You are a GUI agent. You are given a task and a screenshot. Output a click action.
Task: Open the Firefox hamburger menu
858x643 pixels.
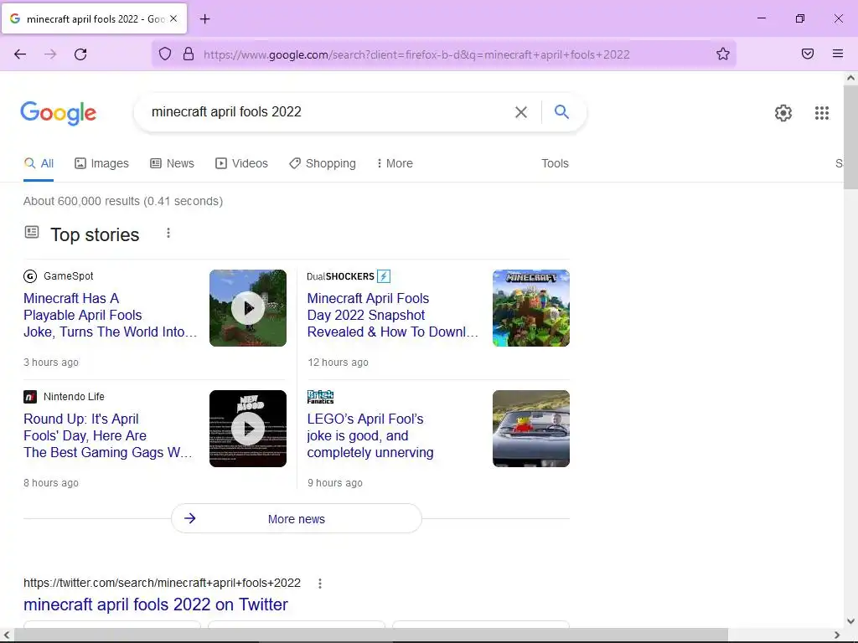(838, 54)
